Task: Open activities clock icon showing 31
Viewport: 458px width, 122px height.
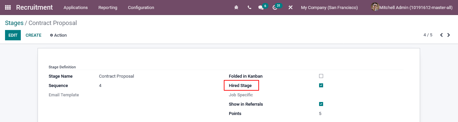Action: click(275, 7)
